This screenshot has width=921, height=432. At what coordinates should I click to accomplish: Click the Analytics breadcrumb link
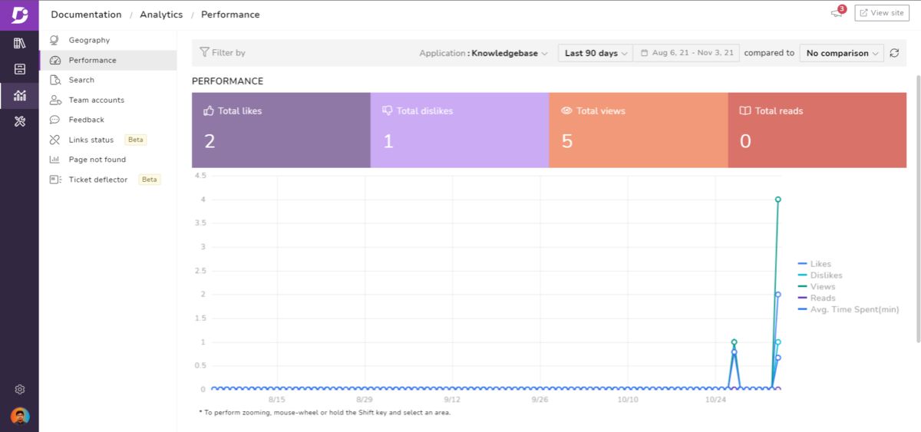coord(161,15)
